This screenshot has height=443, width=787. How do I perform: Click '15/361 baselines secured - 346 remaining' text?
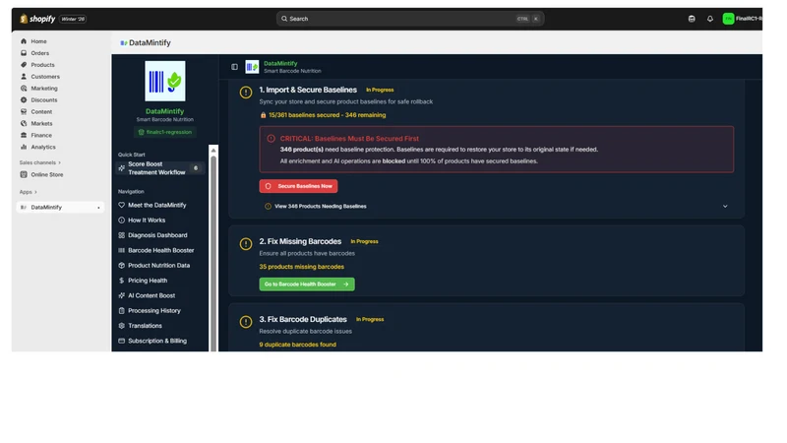328,115
